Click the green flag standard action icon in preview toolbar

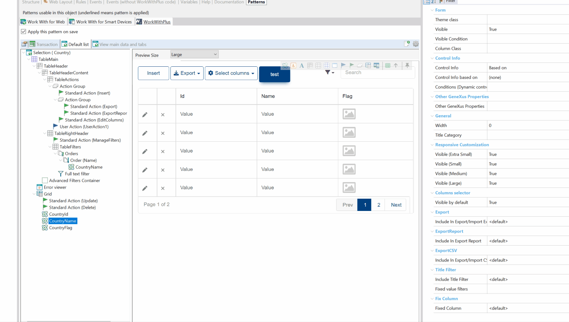coord(352,65)
